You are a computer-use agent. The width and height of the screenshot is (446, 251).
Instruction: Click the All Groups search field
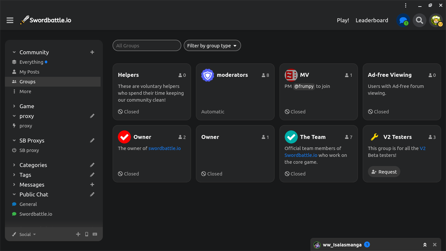point(147,46)
